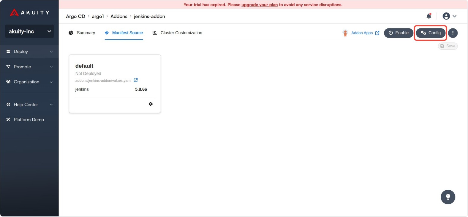468x217 pixels.
Task: Go to Argo CD breadcrumb
Action: point(75,16)
